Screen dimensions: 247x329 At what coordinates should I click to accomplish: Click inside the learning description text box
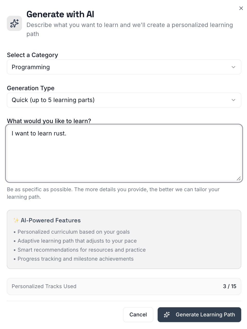click(124, 152)
